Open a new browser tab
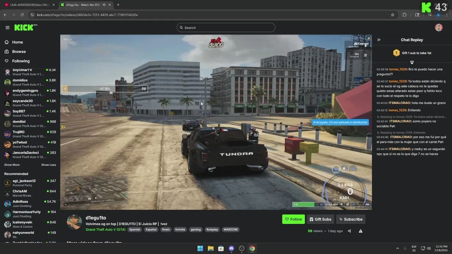 click(x=118, y=5)
